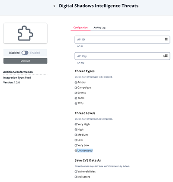
Task: Uncheck the Indicators option
Action: coord(76,177)
